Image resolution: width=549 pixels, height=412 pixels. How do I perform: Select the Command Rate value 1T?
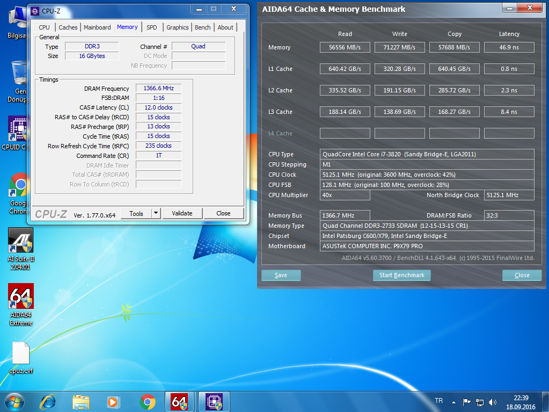pos(159,156)
